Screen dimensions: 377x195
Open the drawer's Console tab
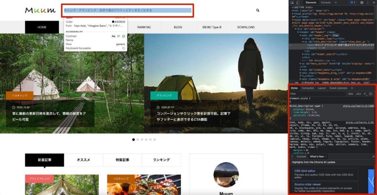(x=301, y=156)
